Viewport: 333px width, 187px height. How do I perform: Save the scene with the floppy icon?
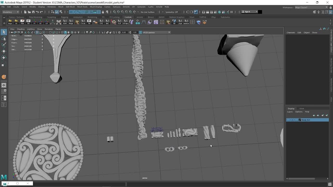[33, 12]
